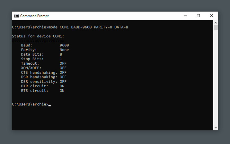Click the 'mode COM1 BAUD=9600' command line
Screen dimensions: 230x144
pos(70,27)
